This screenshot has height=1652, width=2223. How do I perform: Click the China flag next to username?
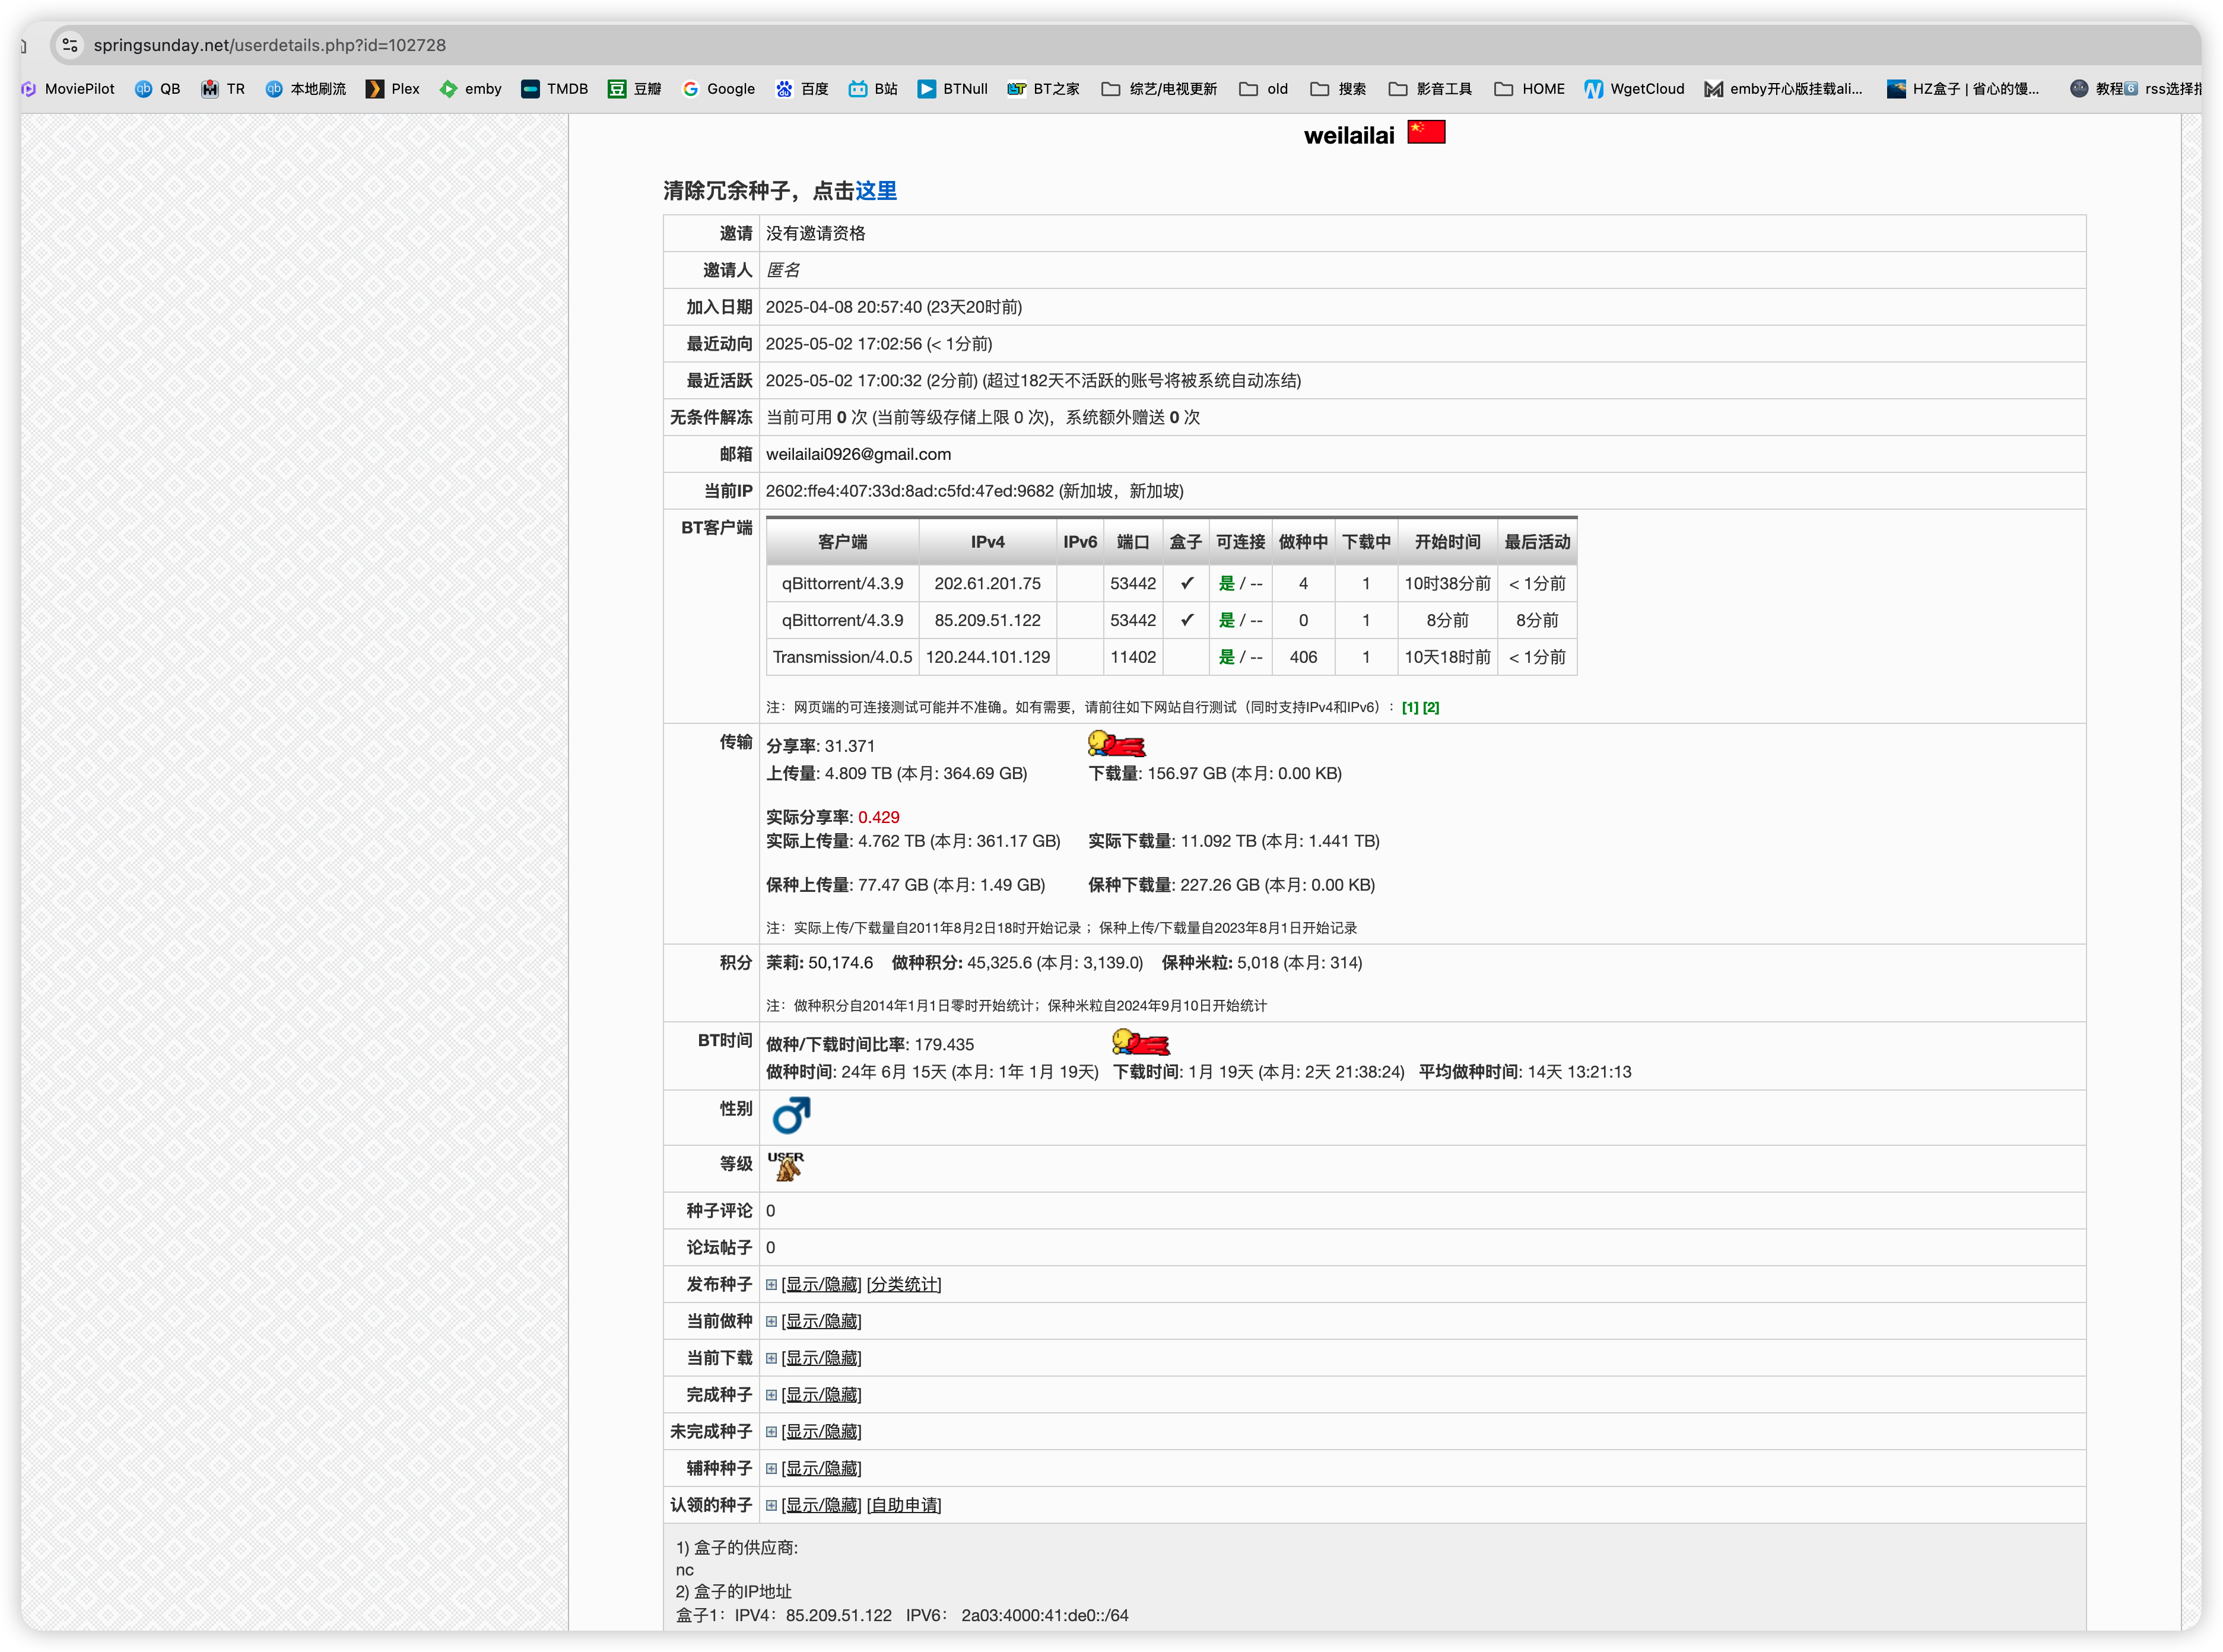click(x=1426, y=132)
